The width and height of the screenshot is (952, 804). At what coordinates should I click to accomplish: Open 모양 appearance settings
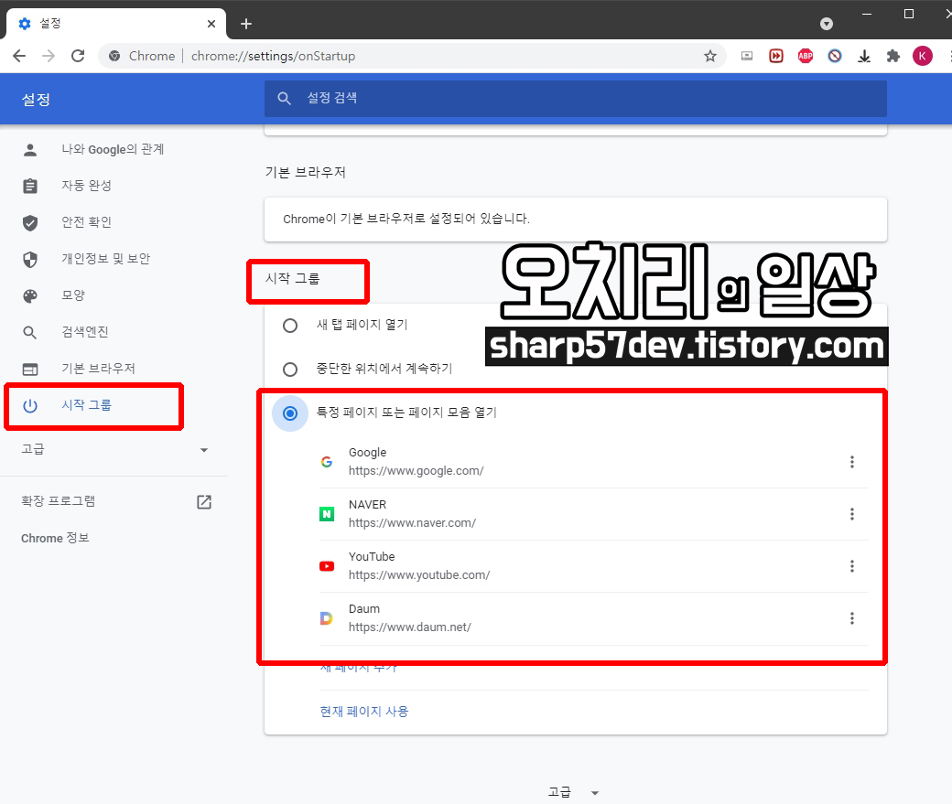73,295
